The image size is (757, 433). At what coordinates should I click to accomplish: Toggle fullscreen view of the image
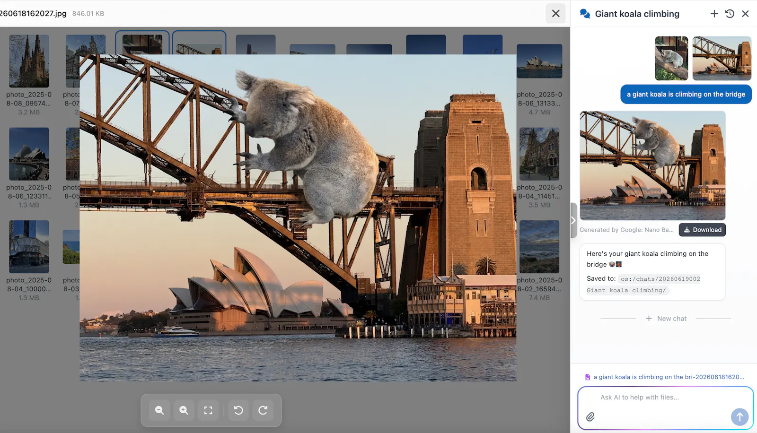point(208,410)
